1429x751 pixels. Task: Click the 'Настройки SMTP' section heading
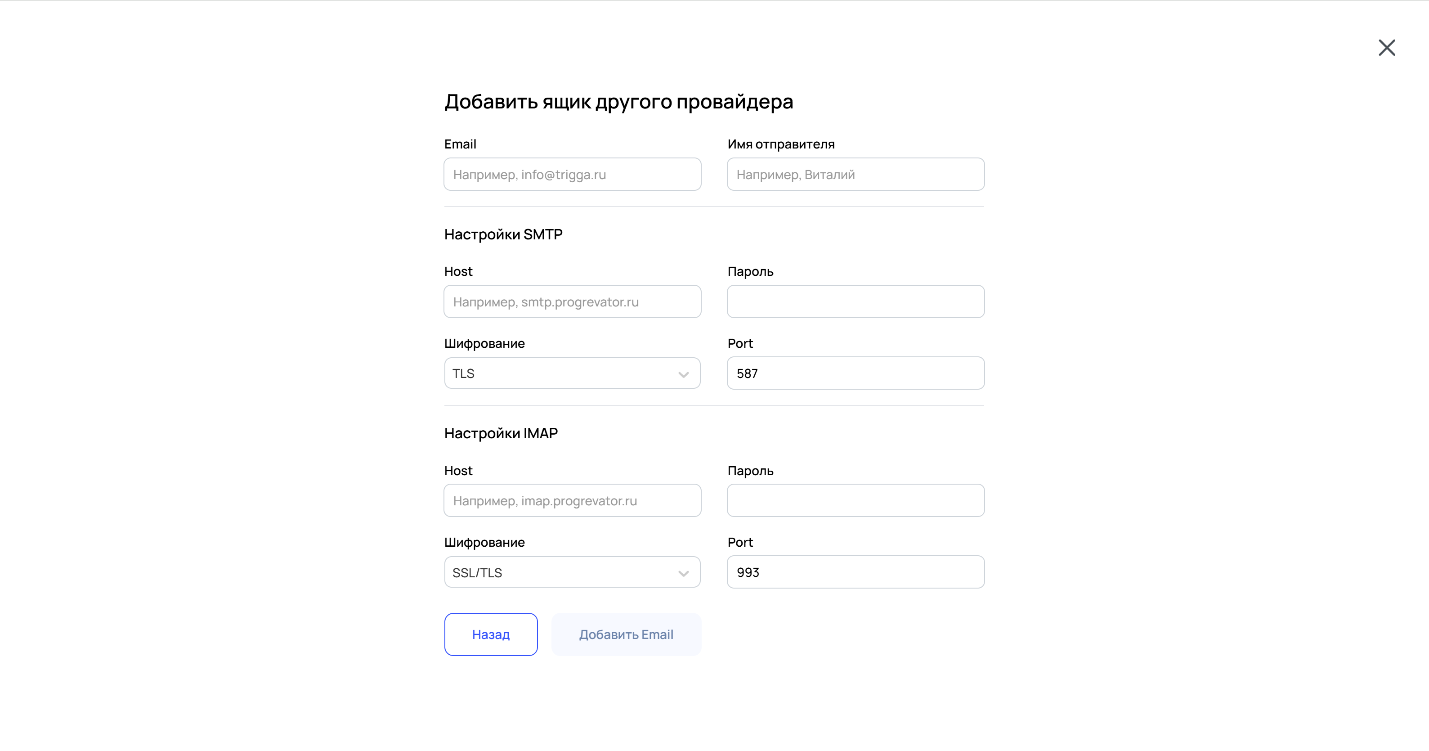503,234
